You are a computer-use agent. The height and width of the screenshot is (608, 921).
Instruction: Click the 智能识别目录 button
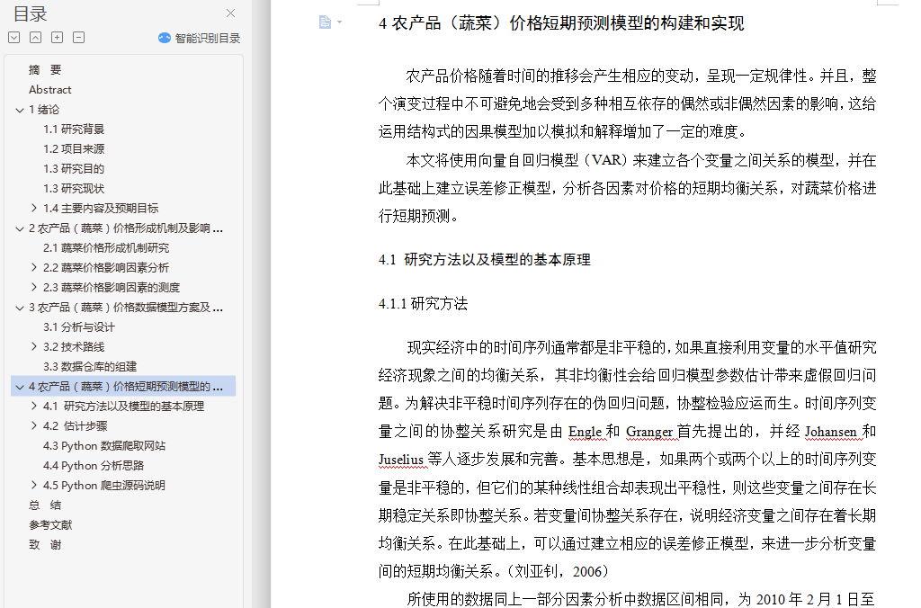point(200,38)
